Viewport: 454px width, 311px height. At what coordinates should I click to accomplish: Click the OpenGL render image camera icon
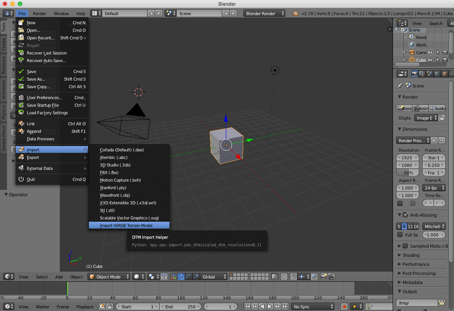click(324, 277)
